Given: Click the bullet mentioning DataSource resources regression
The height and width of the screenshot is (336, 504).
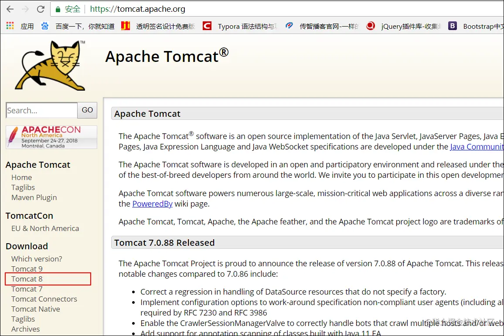Looking at the screenshot, I should (293, 292).
